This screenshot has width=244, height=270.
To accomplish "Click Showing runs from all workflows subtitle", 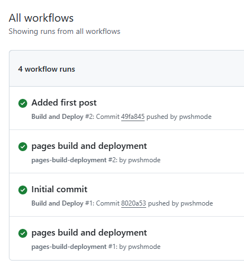I will (x=64, y=31).
